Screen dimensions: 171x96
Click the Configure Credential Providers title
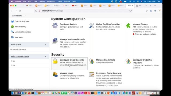click(x=142, y=61)
